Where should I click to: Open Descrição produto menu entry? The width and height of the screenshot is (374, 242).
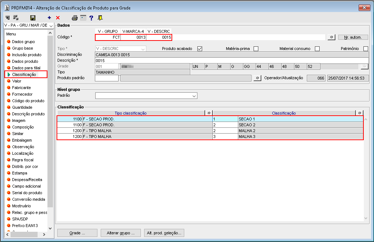[x=28, y=114]
